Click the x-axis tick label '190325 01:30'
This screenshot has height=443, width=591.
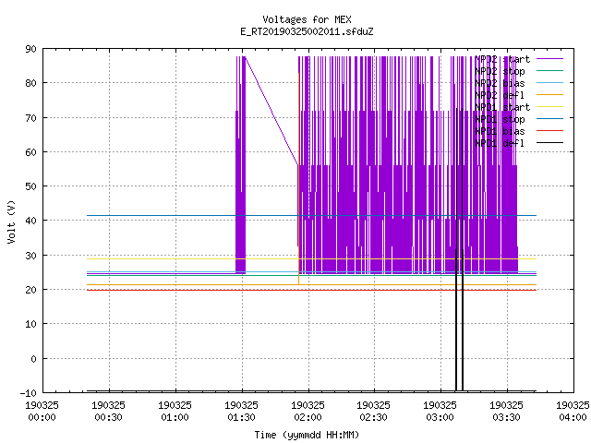241,412
